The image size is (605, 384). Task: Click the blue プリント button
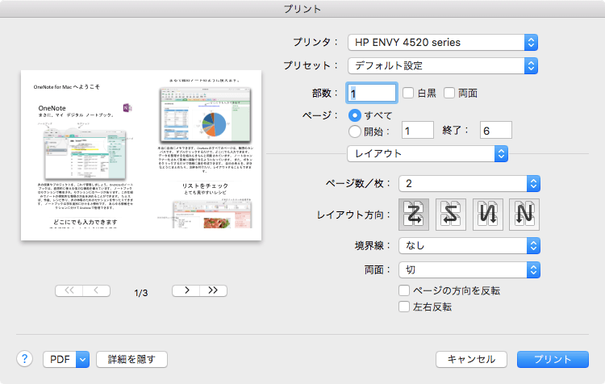click(553, 359)
